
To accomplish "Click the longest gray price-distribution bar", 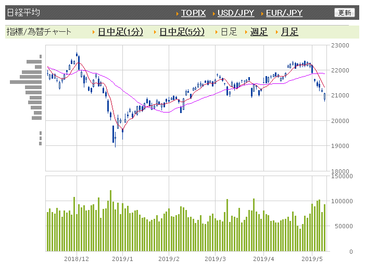I will pos(26,82).
